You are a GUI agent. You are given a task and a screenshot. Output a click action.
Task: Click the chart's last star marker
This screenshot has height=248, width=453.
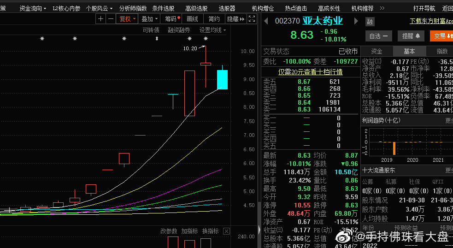[206, 38]
